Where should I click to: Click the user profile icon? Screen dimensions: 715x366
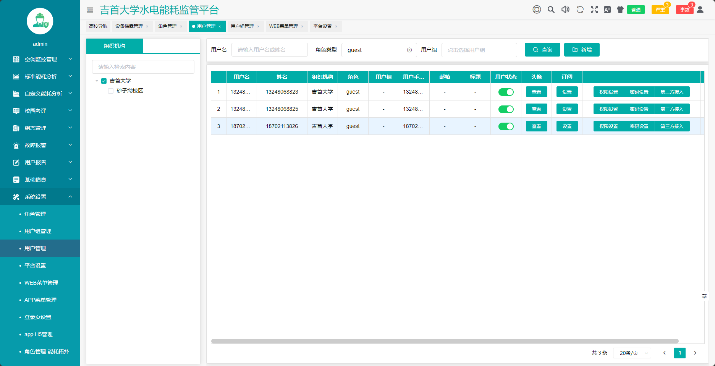coord(700,10)
